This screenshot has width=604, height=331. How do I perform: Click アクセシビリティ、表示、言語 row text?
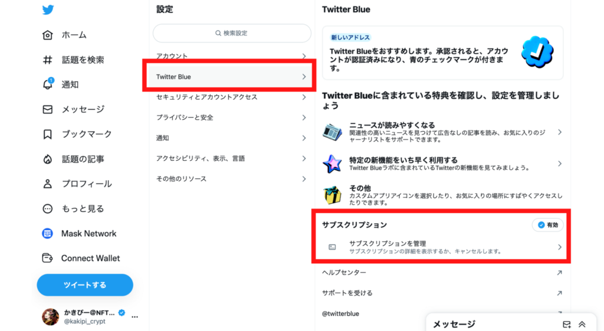click(x=201, y=158)
